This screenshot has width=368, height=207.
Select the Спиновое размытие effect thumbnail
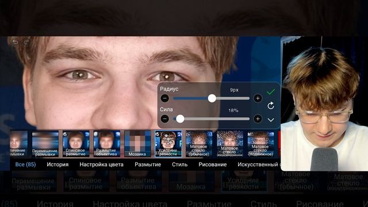[x=76, y=144]
